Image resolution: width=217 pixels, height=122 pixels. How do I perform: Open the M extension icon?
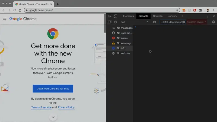click(x=200, y=10)
